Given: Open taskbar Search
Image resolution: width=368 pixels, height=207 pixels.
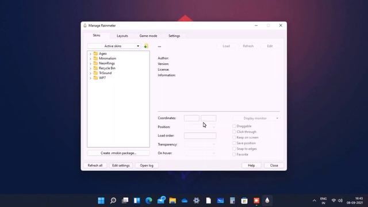Looking at the screenshot, I should pos(113,201).
